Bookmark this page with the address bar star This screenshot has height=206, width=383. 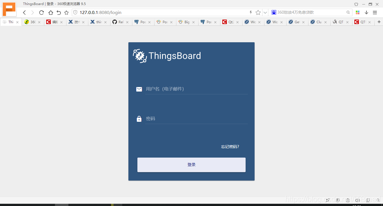pyautogui.click(x=258, y=13)
